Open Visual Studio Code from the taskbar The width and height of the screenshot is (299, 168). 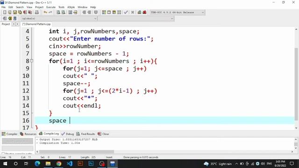pyautogui.click(x=70, y=164)
